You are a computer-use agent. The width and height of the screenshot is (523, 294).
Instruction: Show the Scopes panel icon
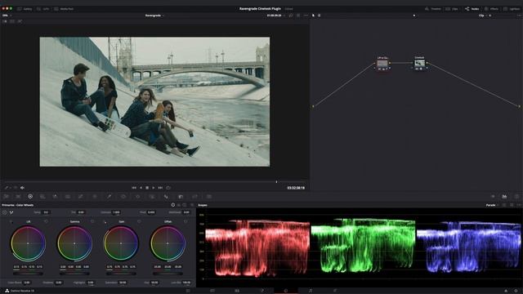pyautogui.click(x=504, y=197)
